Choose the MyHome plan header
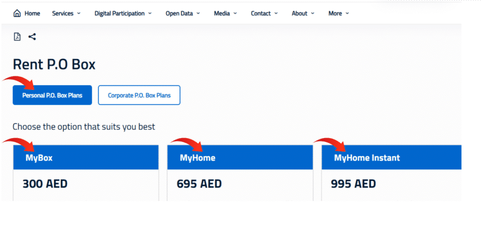The height and width of the screenshot is (225, 483). (240, 158)
